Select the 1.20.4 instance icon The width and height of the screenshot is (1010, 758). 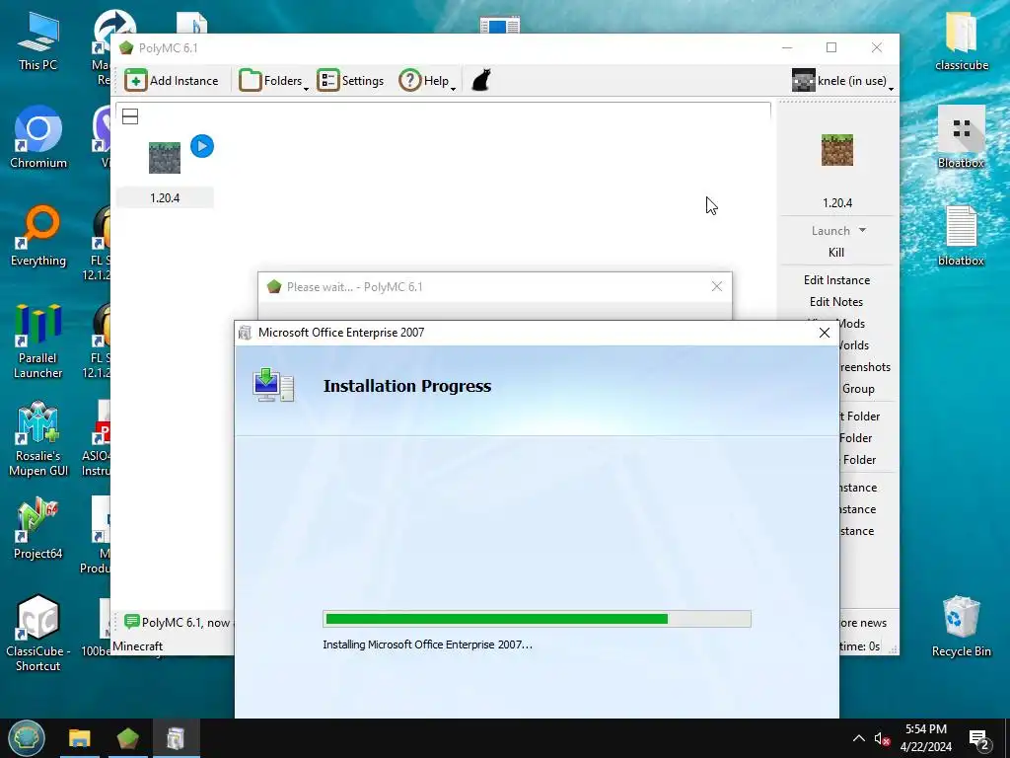(165, 157)
